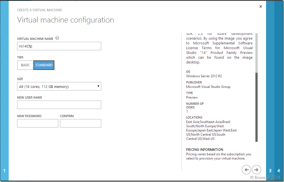Click the dark scrollbar thumb in description panel
284x182 pixels.
coord(256,107)
